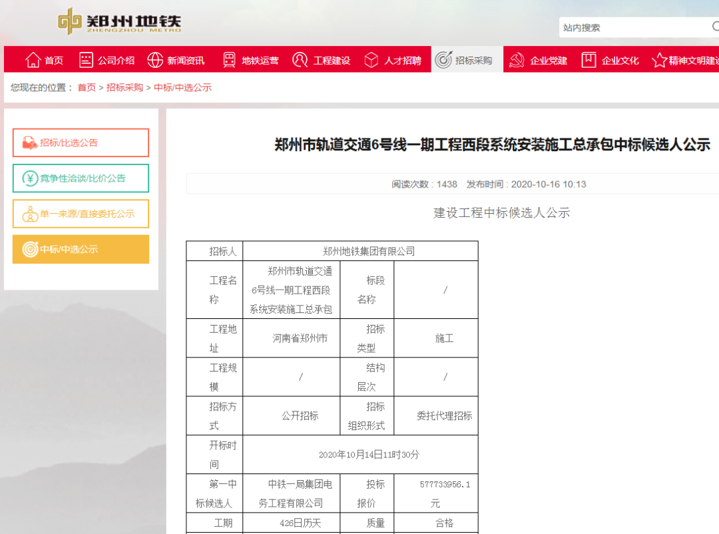Click the globe icon for 新闻资讯

[155, 60]
